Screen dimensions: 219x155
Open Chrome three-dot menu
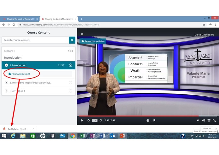216,24
